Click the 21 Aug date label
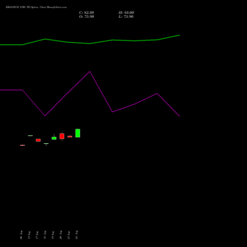The height and width of the screenshot is (247, 247). pos(69,235)
